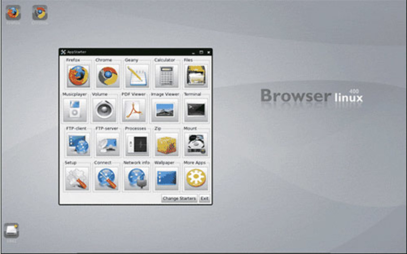Screen dimensions: 407x254
Task: Start the FTP-server tool
Action: 108,144
